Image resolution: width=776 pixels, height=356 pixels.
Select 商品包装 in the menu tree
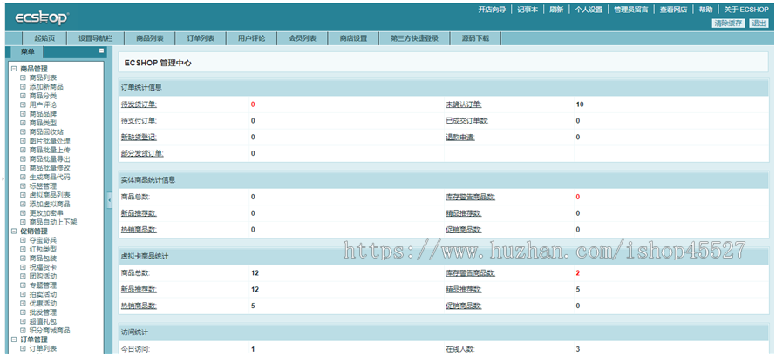[43, 259]
